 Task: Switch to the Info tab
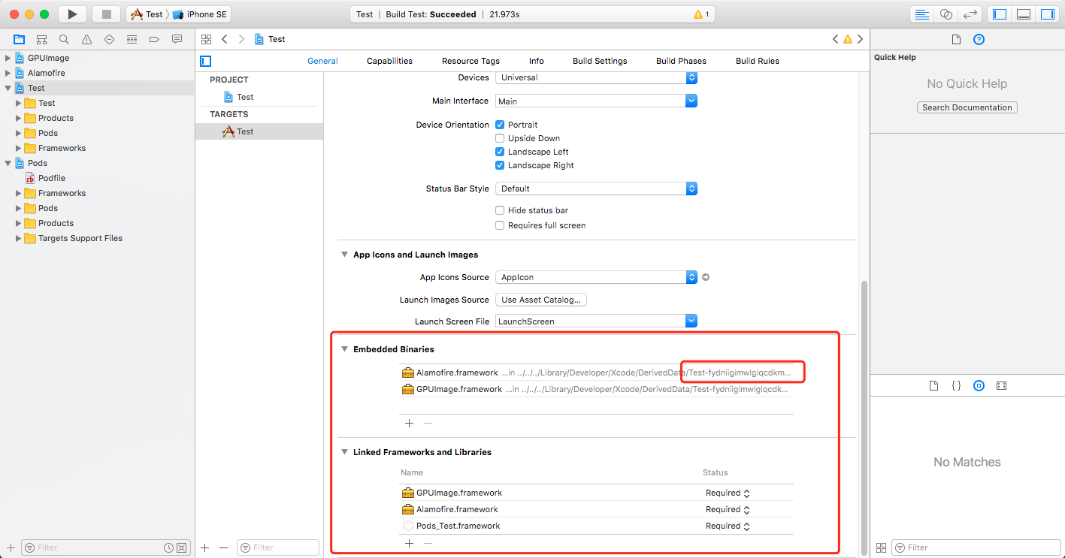536,61
